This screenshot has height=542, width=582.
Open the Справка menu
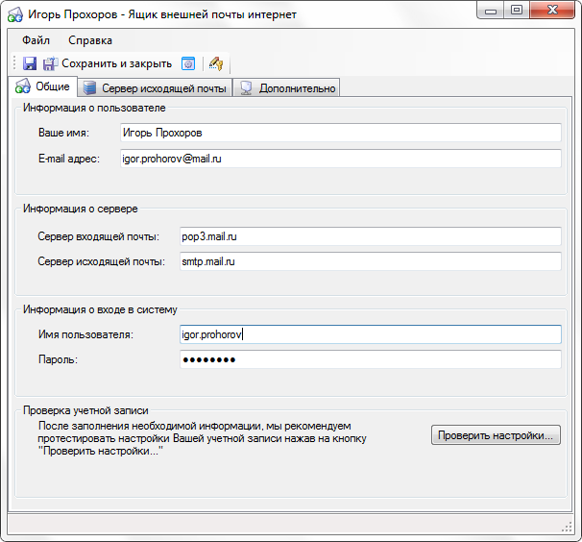click(x=90, y=40)
